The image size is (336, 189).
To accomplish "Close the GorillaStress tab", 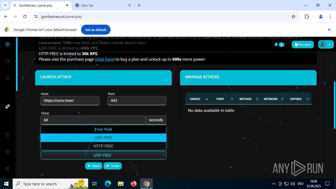I will tap(67, 5).
